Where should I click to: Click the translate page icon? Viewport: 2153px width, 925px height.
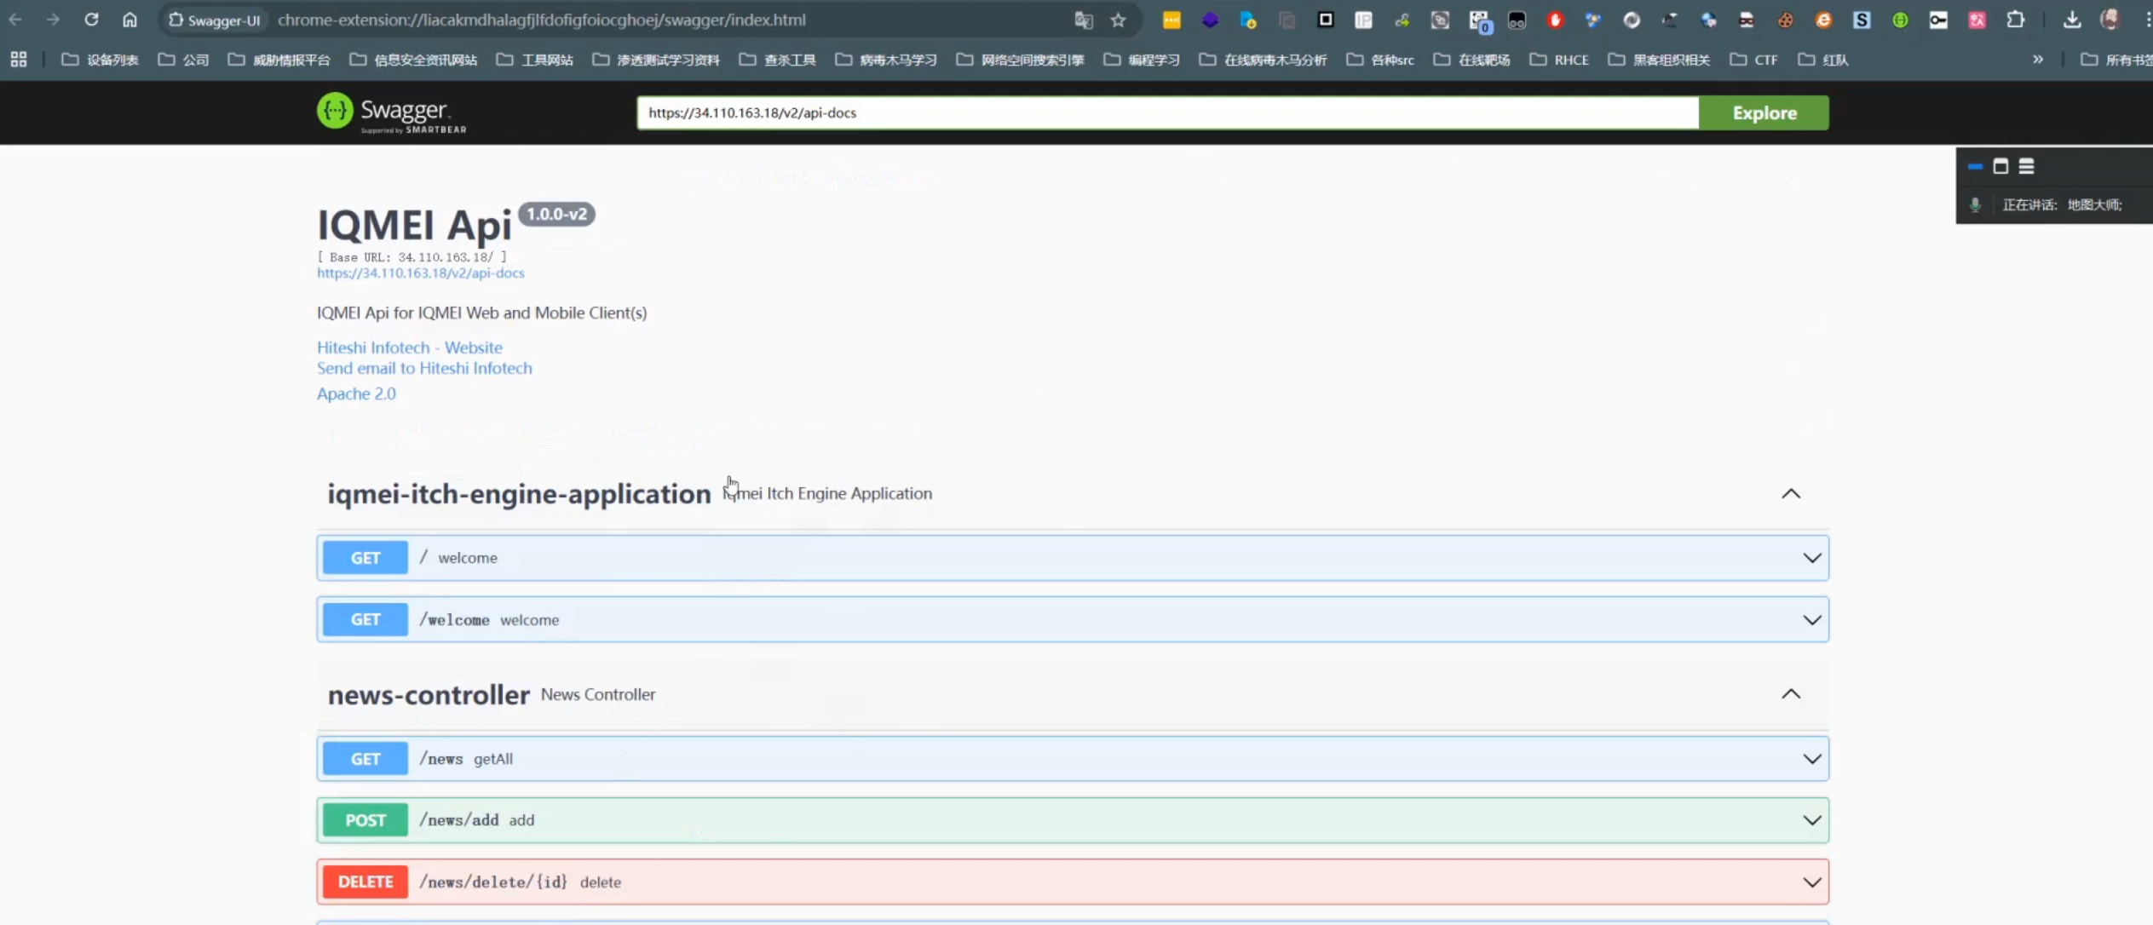(1083, 20)
